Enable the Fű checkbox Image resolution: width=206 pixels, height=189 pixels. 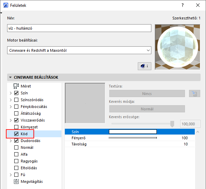[x=16, y=175]
